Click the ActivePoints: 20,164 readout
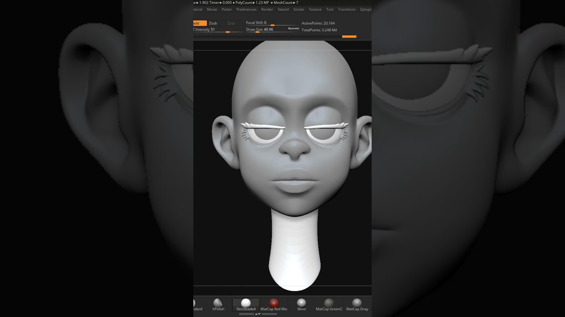Image resolution: width=565 pixels, height=317 pixels. click(x=318, y=23)
